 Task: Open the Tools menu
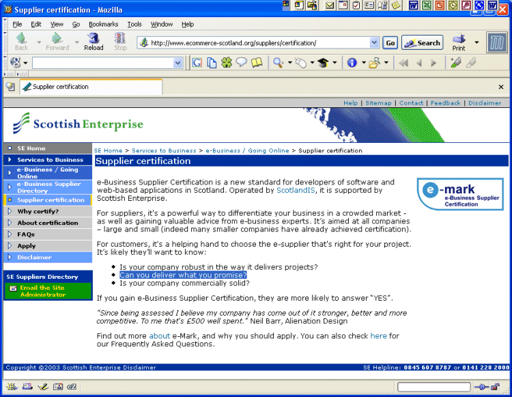tap(134, 24)
